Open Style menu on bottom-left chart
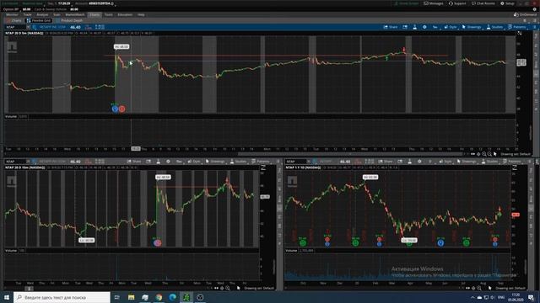 (194, 162)
